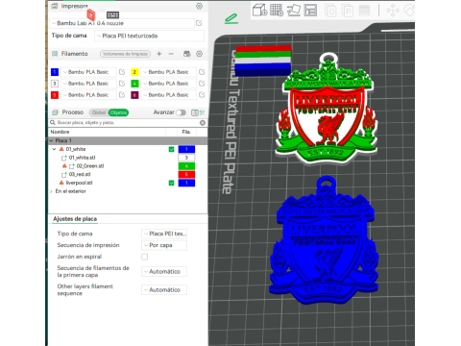461x346 pixels.
Task: Click filament 1 blue color swatch
Action: point(55,72)
